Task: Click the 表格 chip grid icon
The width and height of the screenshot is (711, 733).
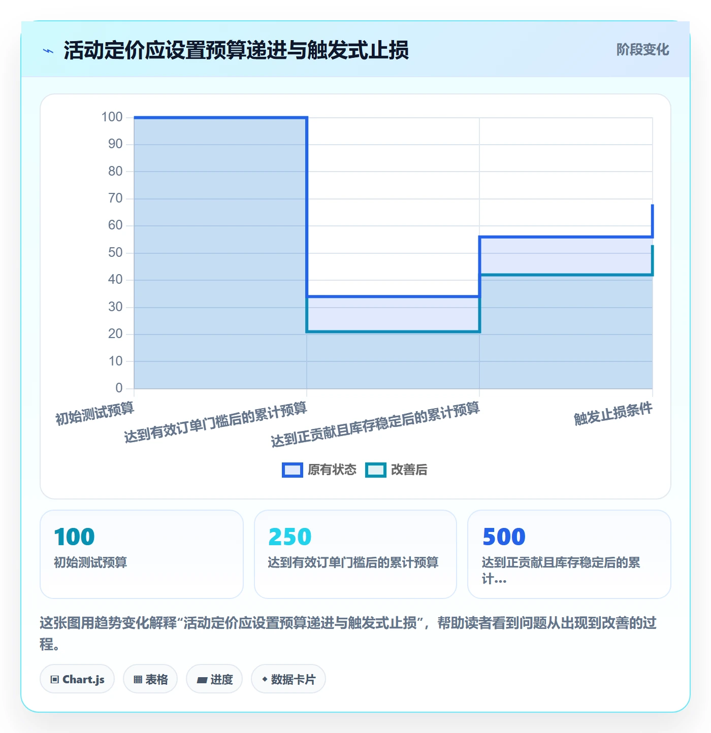Action: [x=138, y=680]
